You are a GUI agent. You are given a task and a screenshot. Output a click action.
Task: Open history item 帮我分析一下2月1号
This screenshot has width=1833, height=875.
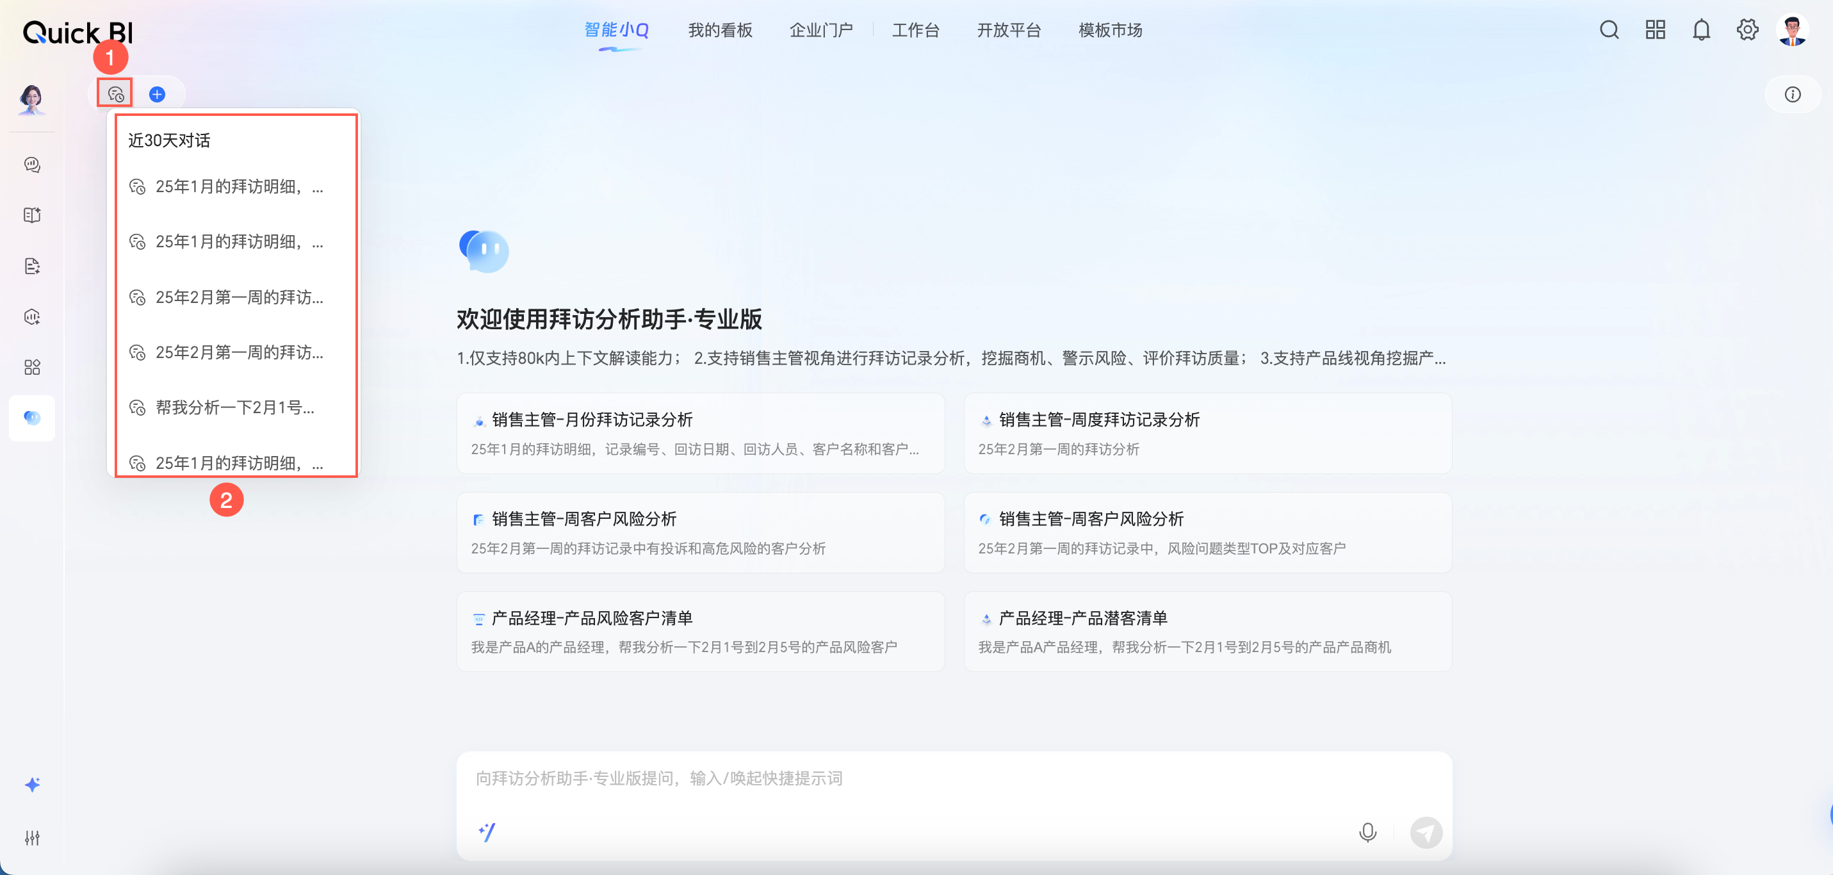pos(234,407)
